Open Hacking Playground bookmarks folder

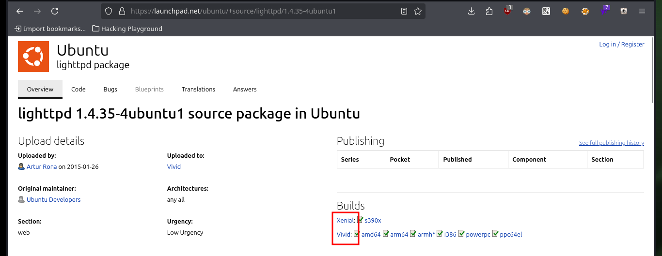[x=127, y=29]
